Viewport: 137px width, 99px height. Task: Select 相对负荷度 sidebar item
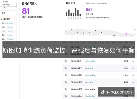tap(8, 5)
